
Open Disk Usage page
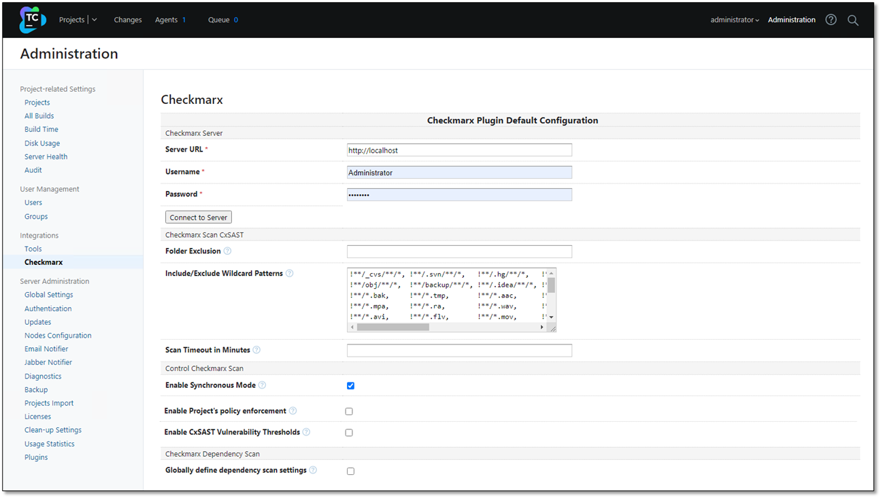(42, 143)
